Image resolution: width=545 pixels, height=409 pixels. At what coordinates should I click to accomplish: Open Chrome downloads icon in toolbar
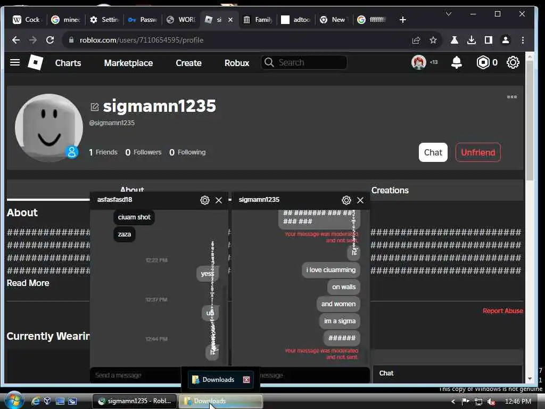[x=472, y=40]
